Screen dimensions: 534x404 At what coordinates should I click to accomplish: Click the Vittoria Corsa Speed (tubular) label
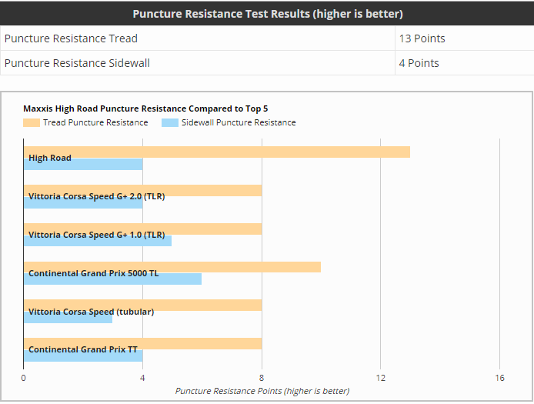click(x=92, y=312)
